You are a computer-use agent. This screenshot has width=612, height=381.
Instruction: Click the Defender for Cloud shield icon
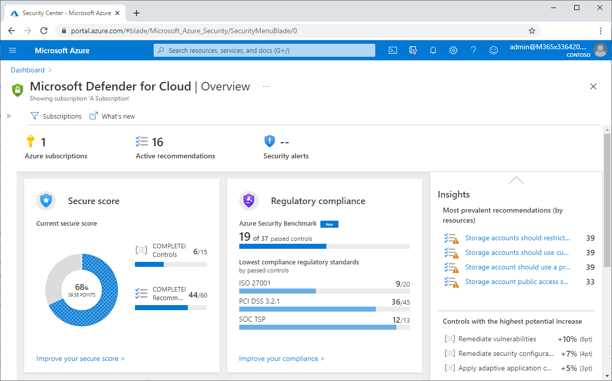point(18,90)
